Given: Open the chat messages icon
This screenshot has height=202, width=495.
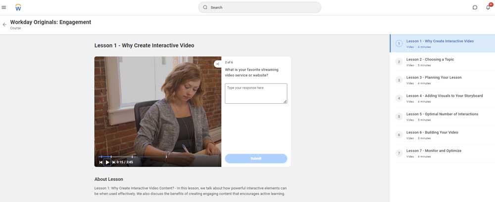Looking at the screenshot, I should (475, 7).
